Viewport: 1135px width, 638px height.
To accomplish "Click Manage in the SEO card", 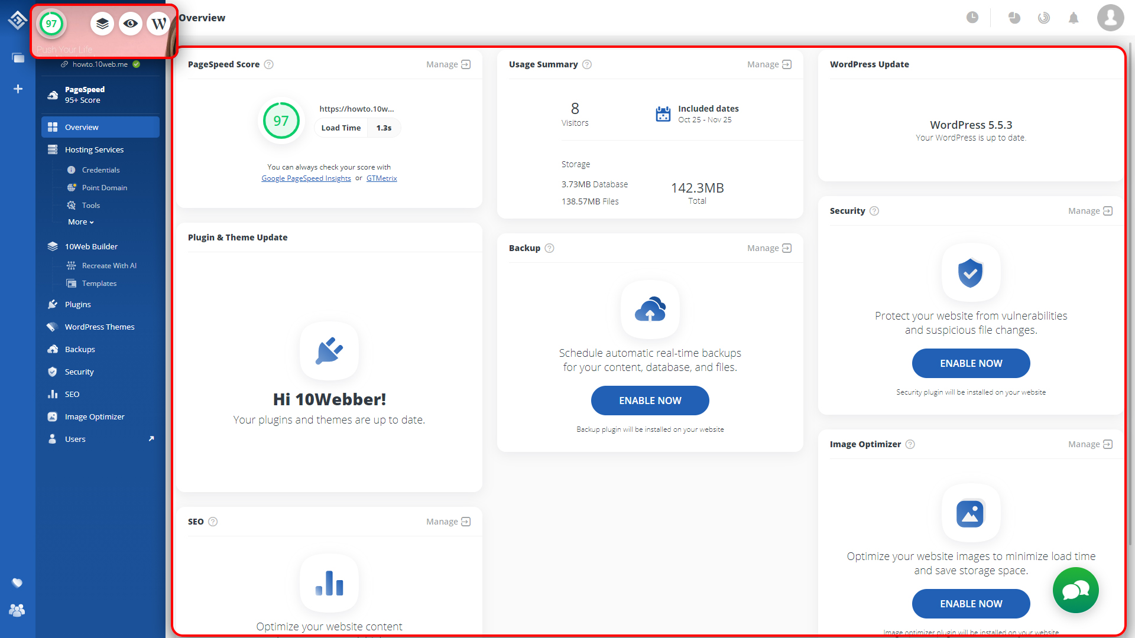I will (x=448, y=522).
